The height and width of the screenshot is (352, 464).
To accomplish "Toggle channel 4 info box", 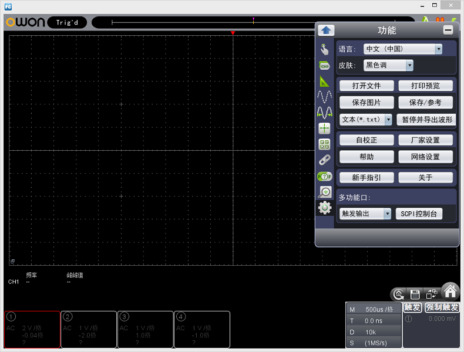I will (201, 329).
